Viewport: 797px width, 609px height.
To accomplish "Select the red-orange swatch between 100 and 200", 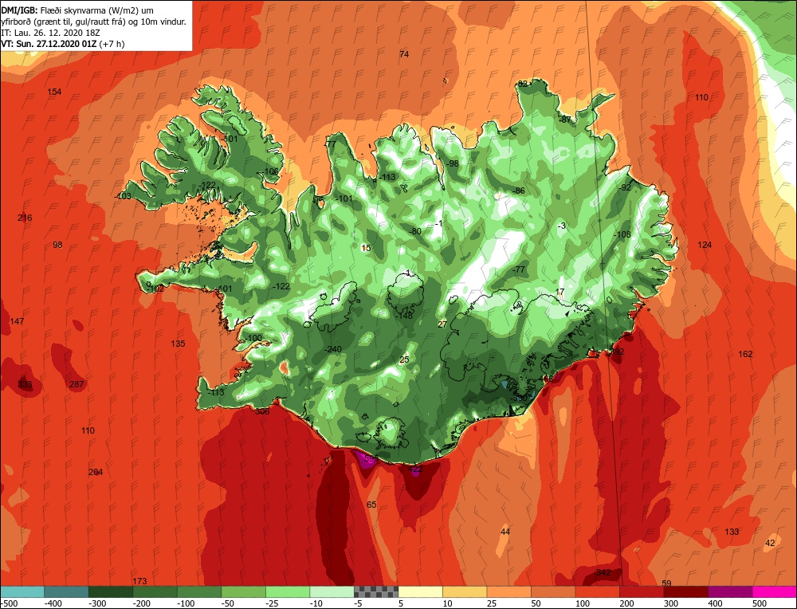I will click(598, 591).
